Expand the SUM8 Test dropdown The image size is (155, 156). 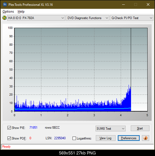click(111, 129)
